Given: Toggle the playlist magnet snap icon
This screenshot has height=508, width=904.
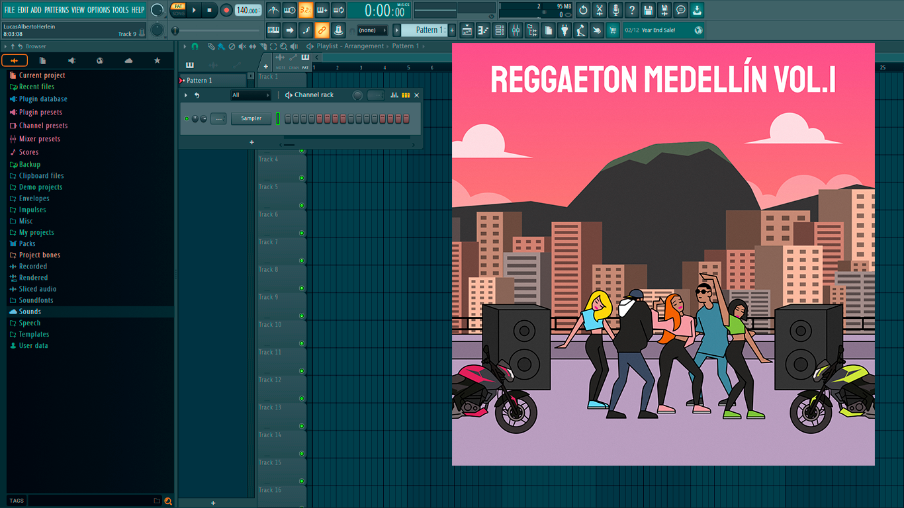Looking at the screenshot, I should [x=195, y=46].
